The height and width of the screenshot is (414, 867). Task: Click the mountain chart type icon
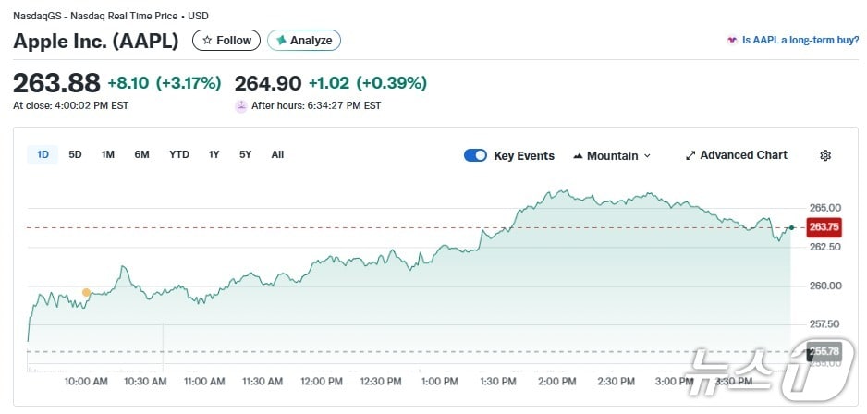(578, 155)
